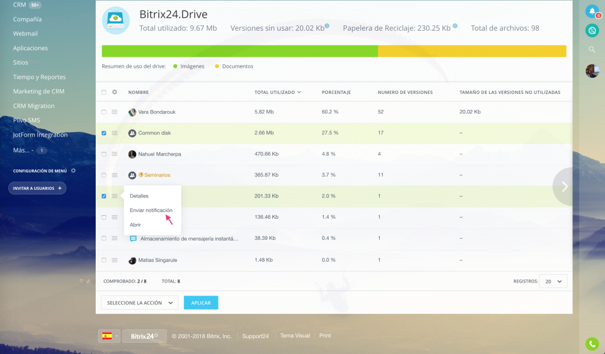Open the Seleccione la acción dropdown
Image resolution: width=605 pixels, height=354 pixels.
(139, 303)
